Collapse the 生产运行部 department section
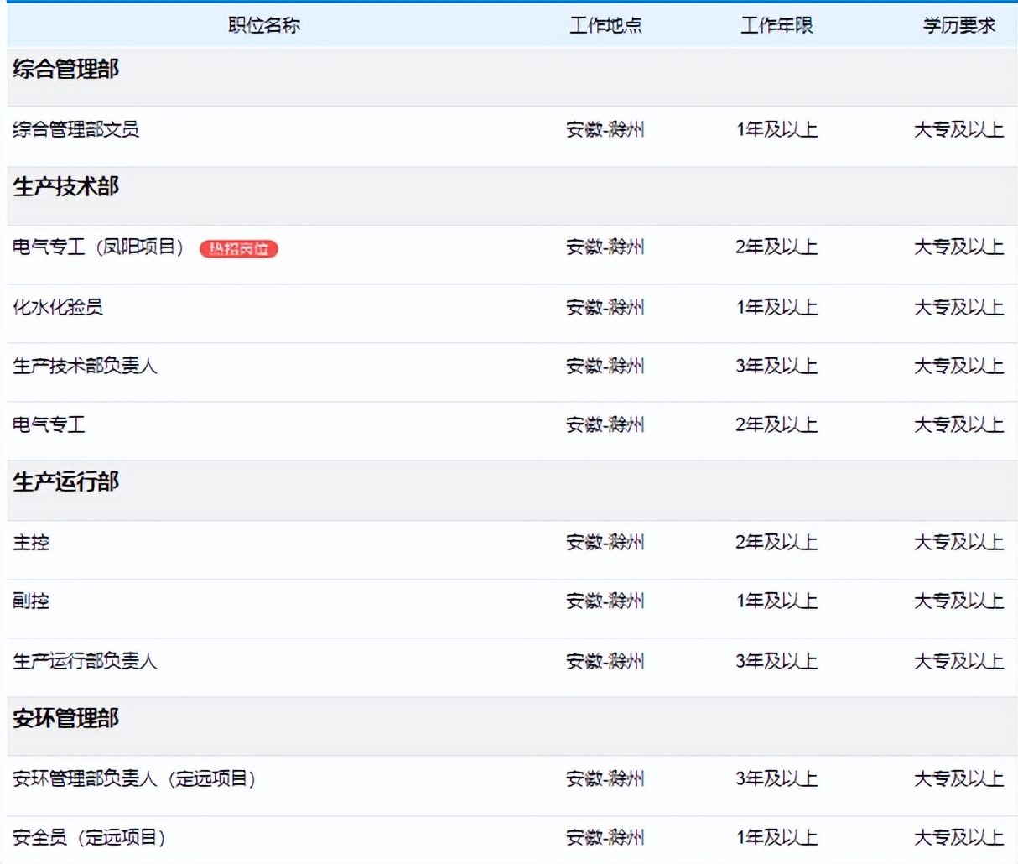 65,482
